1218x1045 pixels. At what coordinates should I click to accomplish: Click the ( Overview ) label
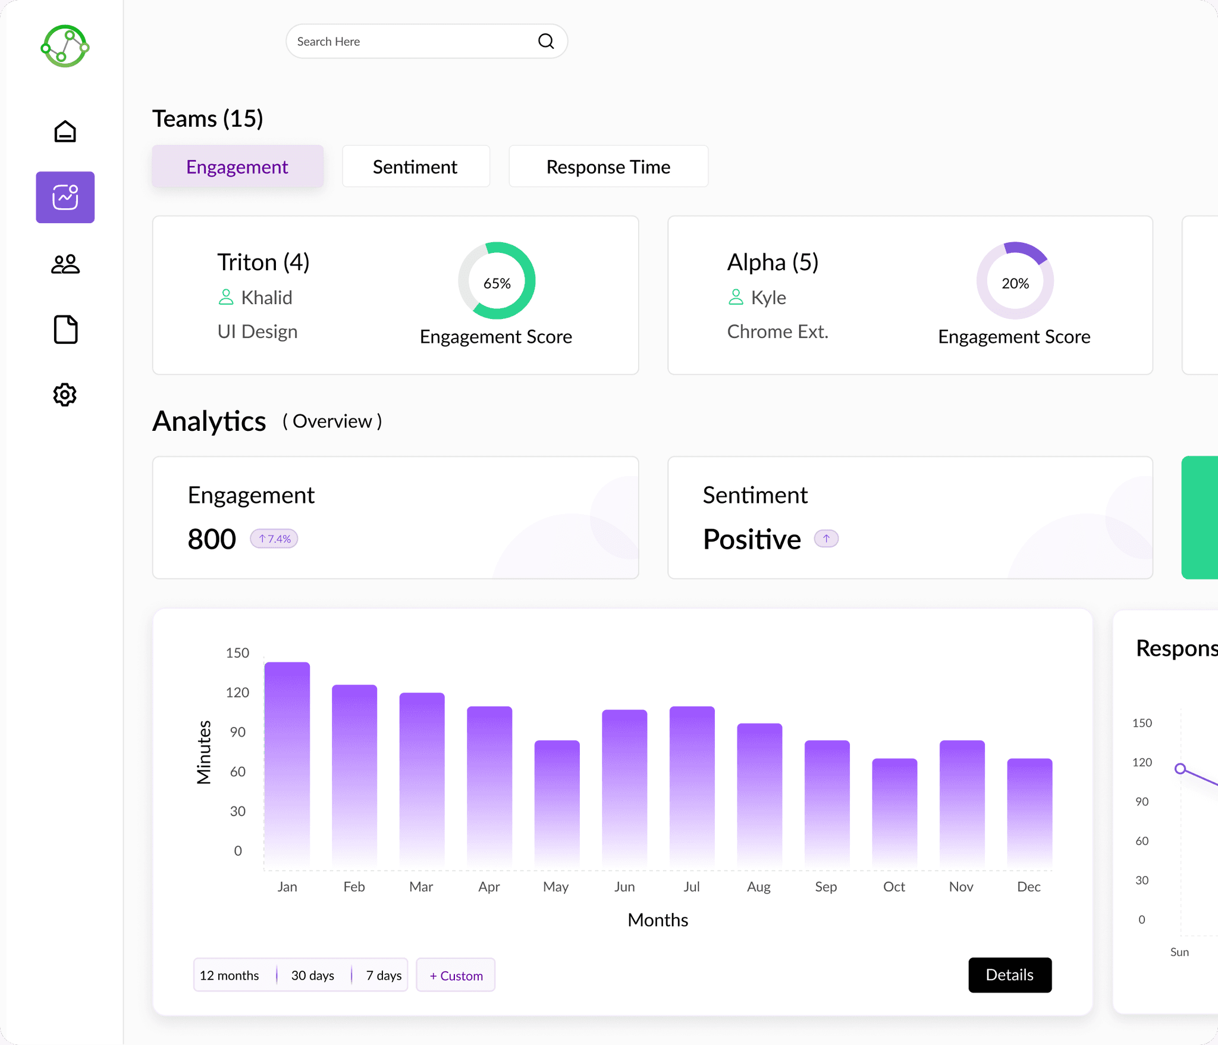click(332, 421)
